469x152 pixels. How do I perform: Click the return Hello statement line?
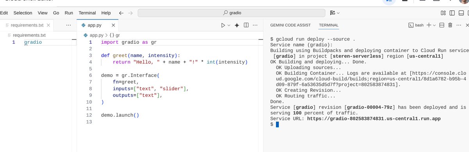pos(180,62)
